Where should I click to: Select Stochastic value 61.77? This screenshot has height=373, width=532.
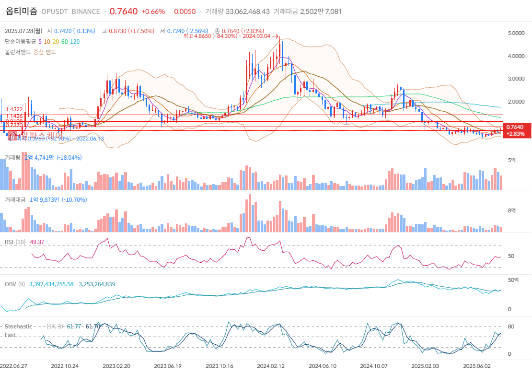(74, 326)
